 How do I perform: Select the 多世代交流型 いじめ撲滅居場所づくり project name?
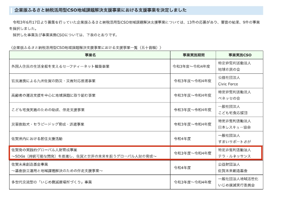coord(51,182)
